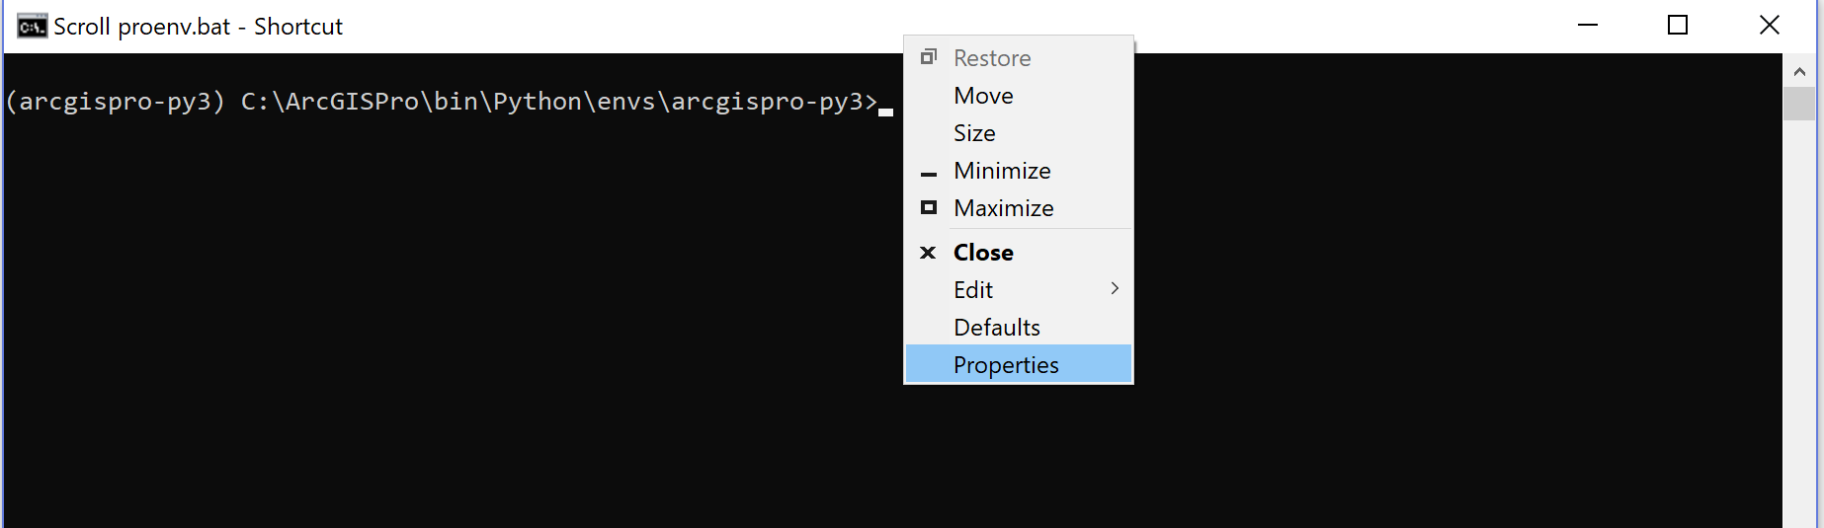Click the scrollbar up arrow
1824x528 pixels.
1799,71
